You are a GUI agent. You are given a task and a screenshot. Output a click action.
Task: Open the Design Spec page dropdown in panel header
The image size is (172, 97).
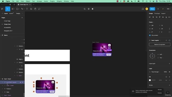coord(20,13)
